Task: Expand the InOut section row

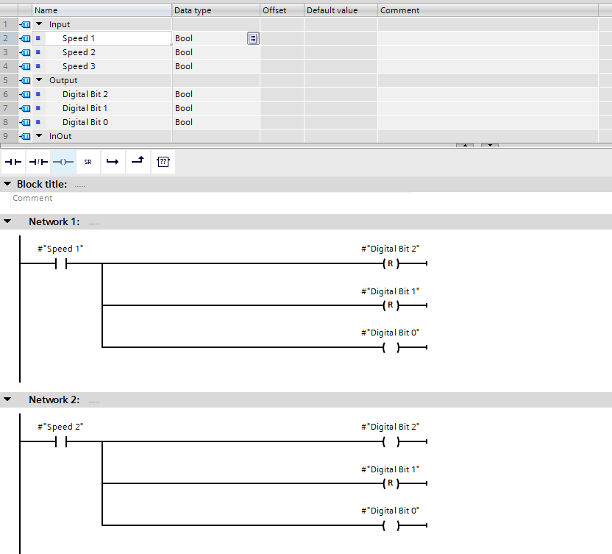Action: [x=39, y=136]
